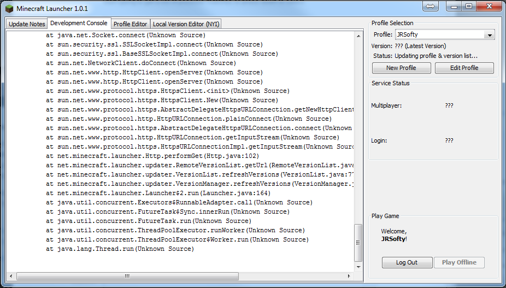Click the ??? value next to Login
This screenshot has height=288, width=506.
coord(449,141)
